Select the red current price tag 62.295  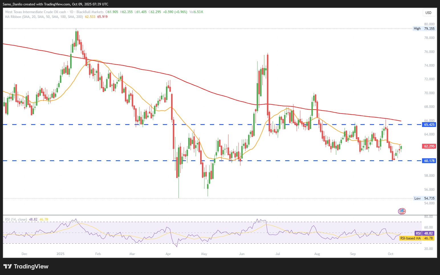click(429, 146)
